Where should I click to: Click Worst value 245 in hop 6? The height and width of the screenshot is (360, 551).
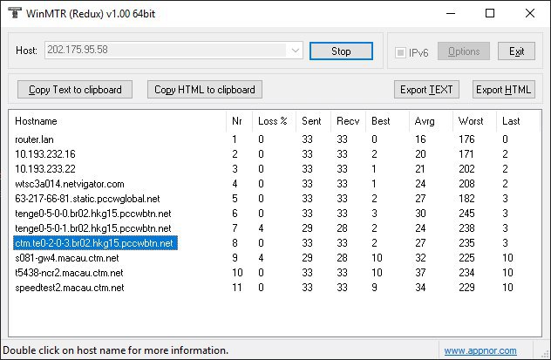tap(466, 214)
